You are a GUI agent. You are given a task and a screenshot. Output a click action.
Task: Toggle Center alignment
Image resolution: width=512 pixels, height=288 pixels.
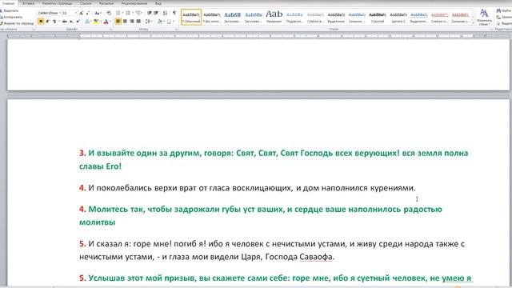(125, 22)
